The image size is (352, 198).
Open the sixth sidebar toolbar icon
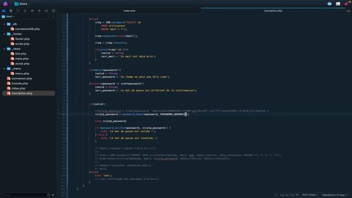[39, 11]
